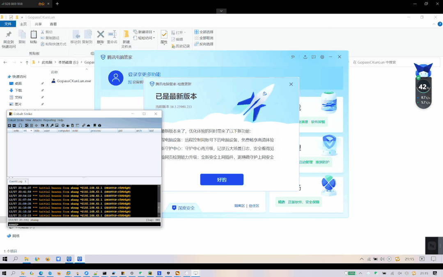Click the Explorer help question mark icon

[440, 24]
